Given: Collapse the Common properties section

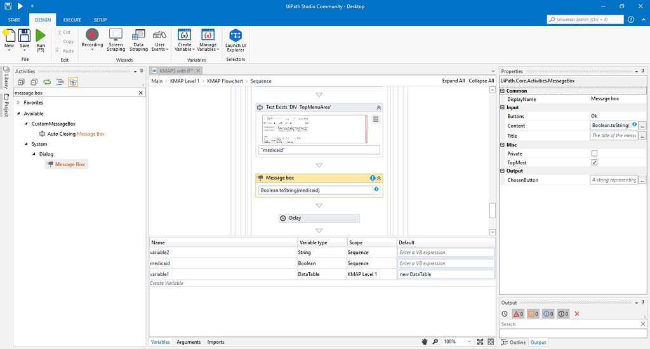Looking at the screenshot, I should [503, 91].
